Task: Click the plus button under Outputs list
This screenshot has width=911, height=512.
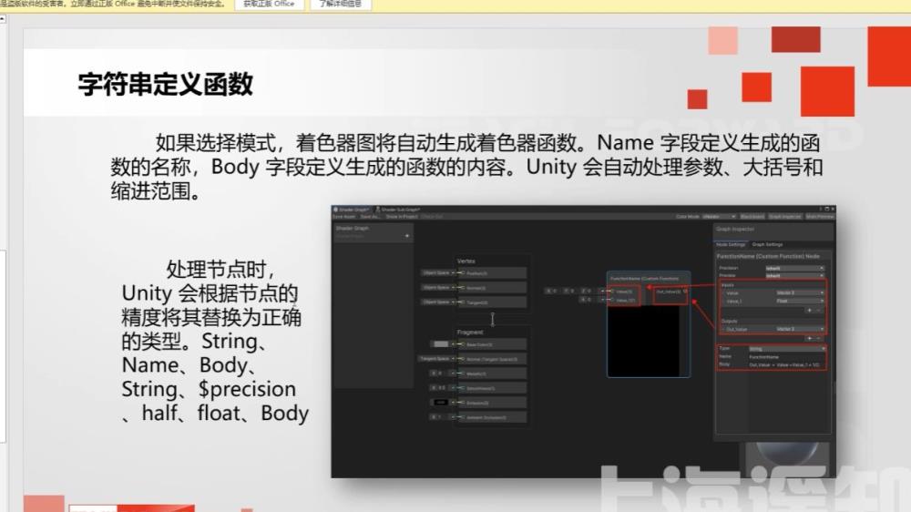Action: click(809, 338)
